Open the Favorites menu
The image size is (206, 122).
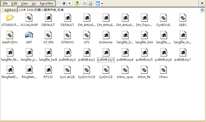46,3
